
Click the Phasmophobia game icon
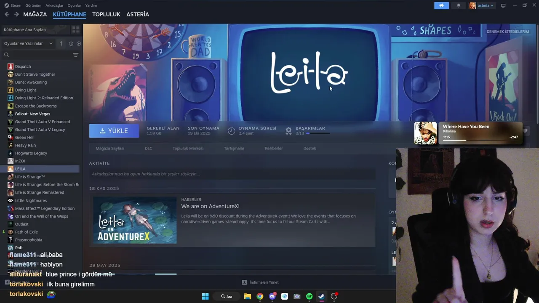[11, 240]
